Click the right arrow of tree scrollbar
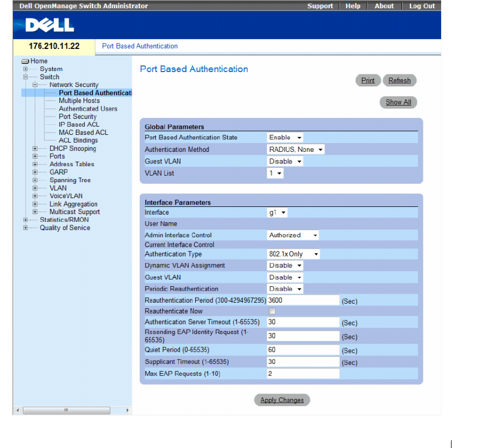The height and width of the screenshot is (448, 495). [x=127, y=411]
